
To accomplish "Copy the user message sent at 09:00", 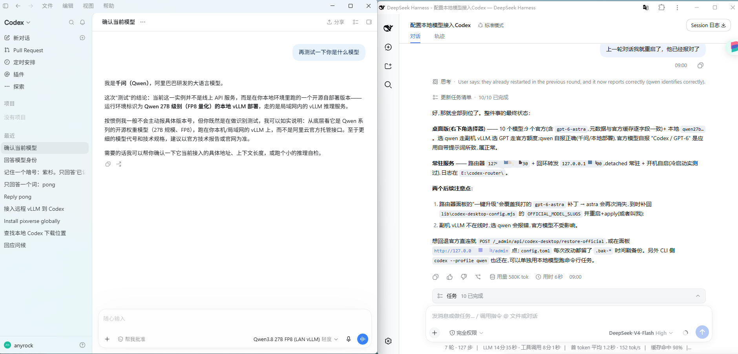I will (x=700, y=65).
